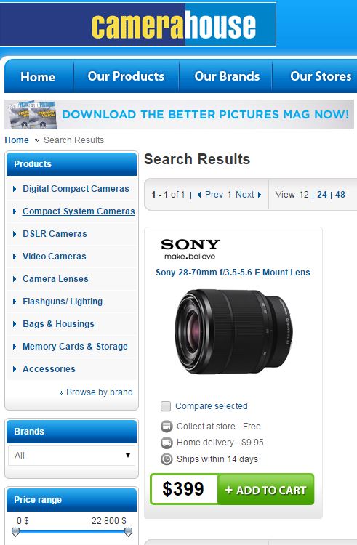The image size is (357, 545).
Task: Expand the Digital Compact Cameras category arrow
Action: click(15, 189)
